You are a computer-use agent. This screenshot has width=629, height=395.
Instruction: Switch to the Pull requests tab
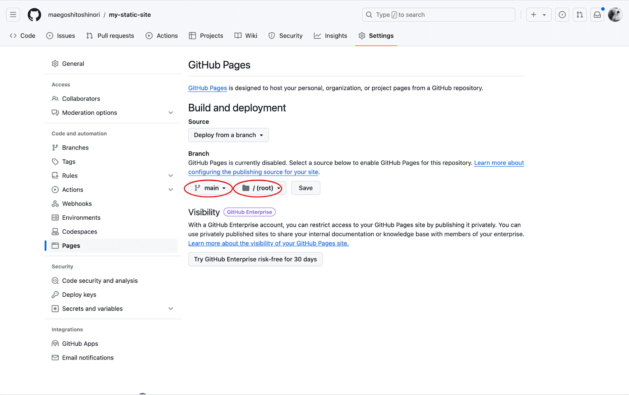(x=110, y=36)
